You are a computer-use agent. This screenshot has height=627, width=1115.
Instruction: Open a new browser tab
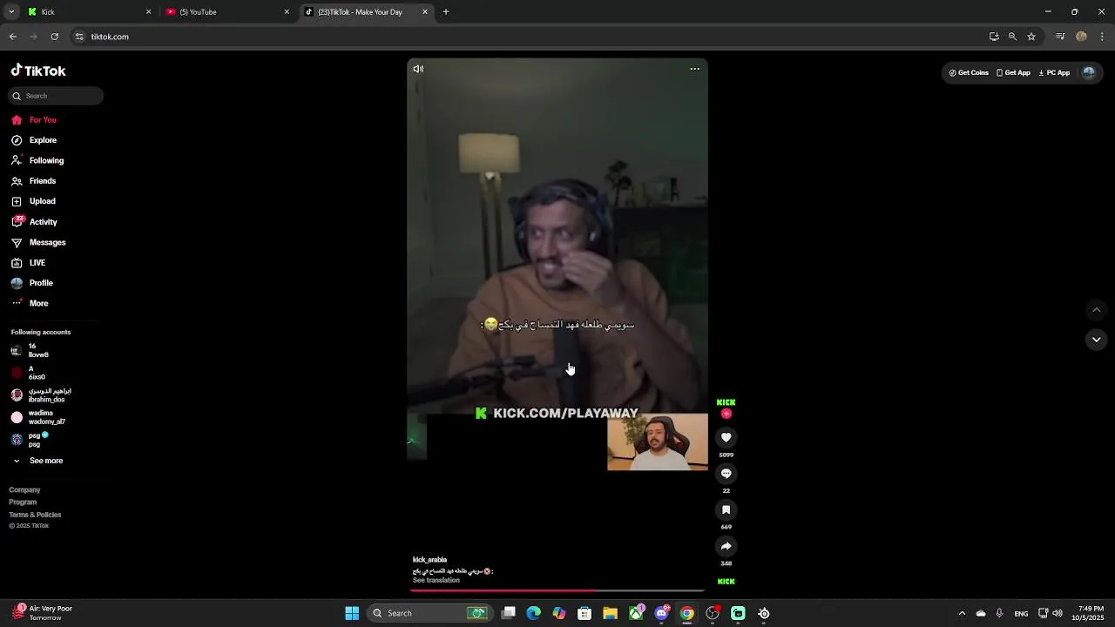tap(446, 12)
